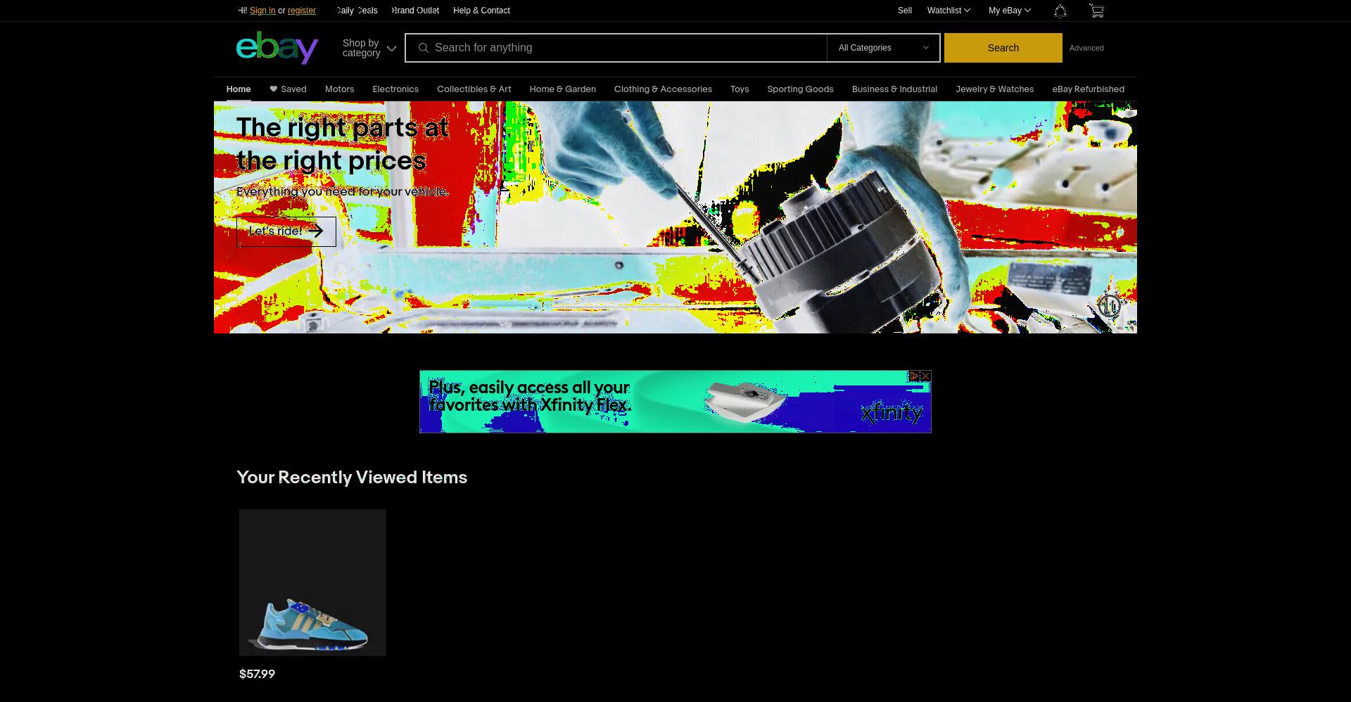Open the shopping cart icon
Screen dimensions: 1351x702
click(x=1096, y=11)
